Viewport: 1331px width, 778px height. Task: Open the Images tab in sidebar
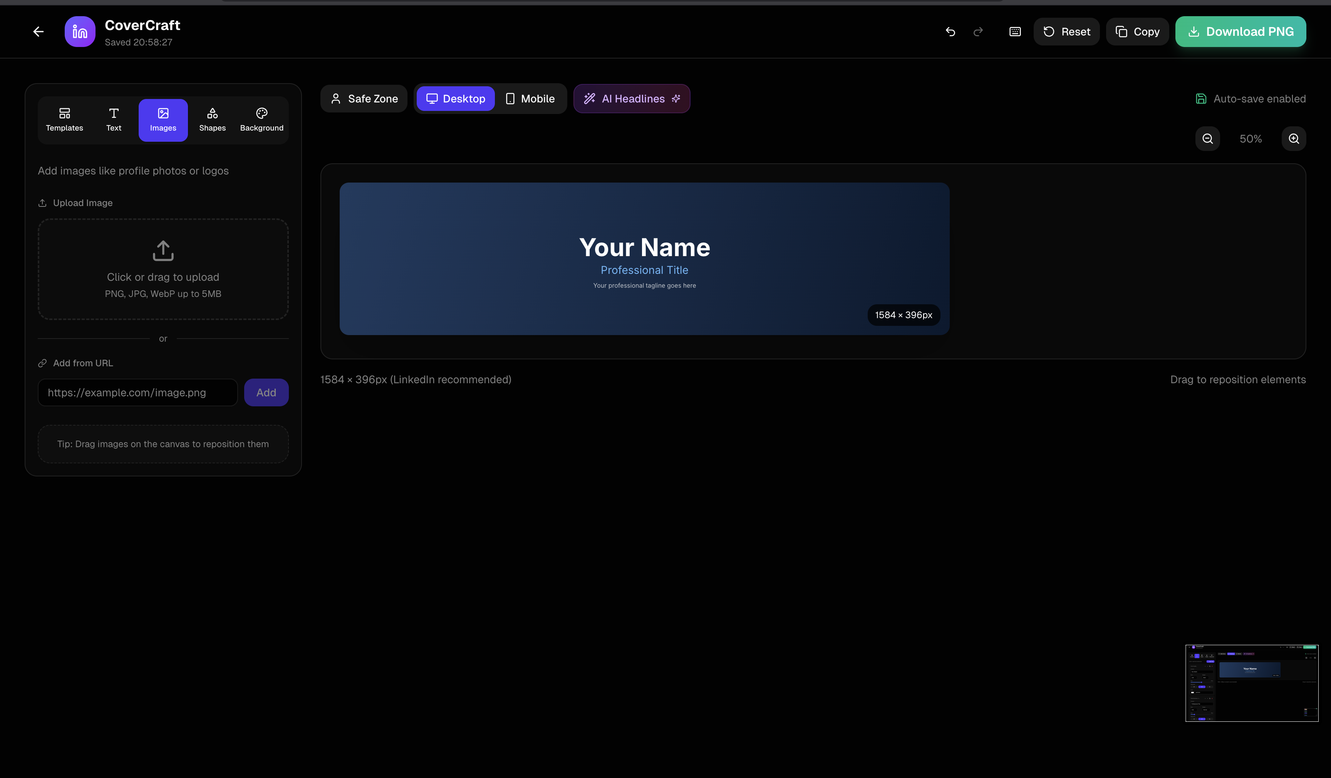point(163,119)
